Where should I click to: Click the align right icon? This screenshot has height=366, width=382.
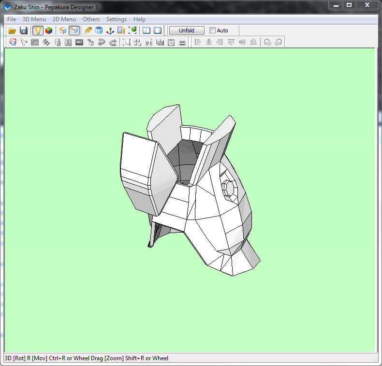pos(220,42)
